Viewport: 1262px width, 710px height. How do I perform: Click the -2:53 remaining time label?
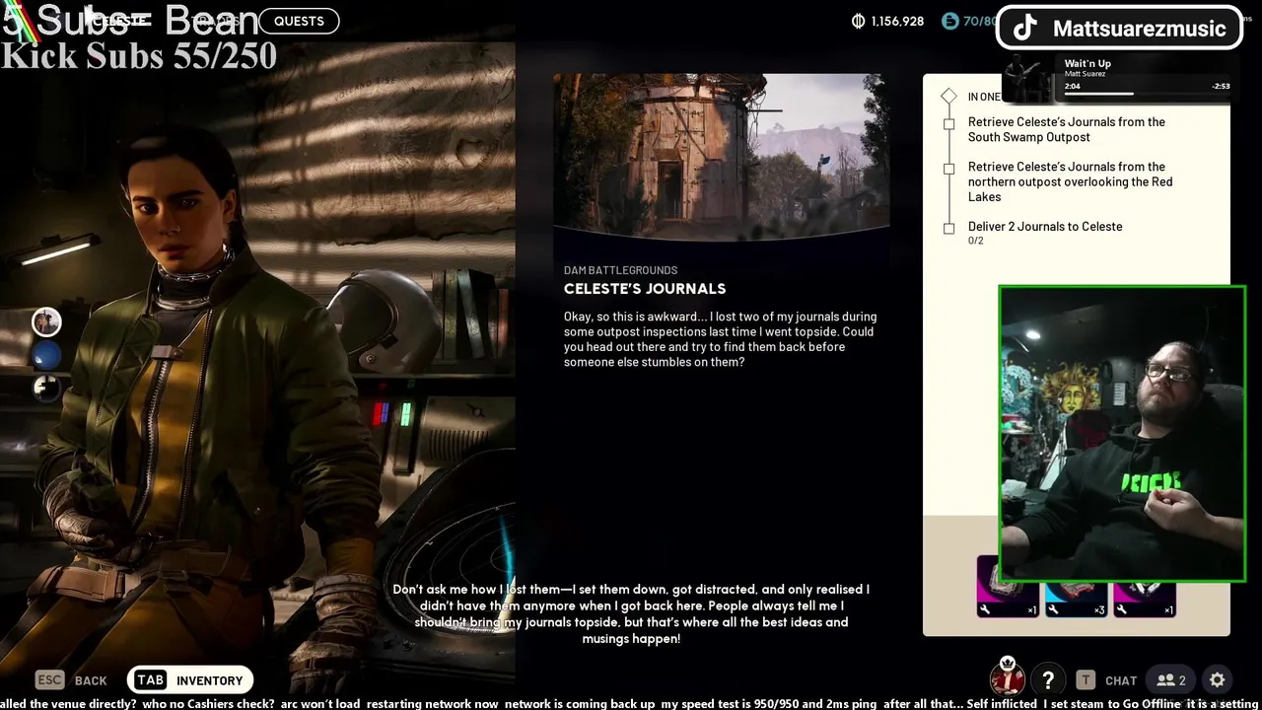pyautogui.click(x=1221, y=86)
